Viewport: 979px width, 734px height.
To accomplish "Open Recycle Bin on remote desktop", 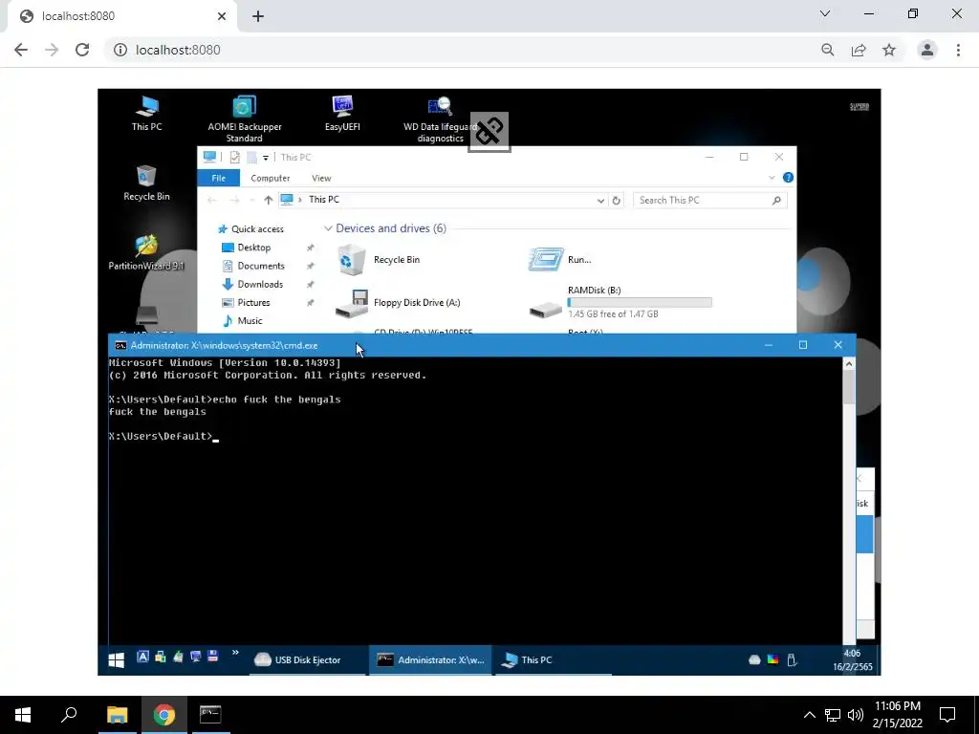I will [x=146, y=183].
